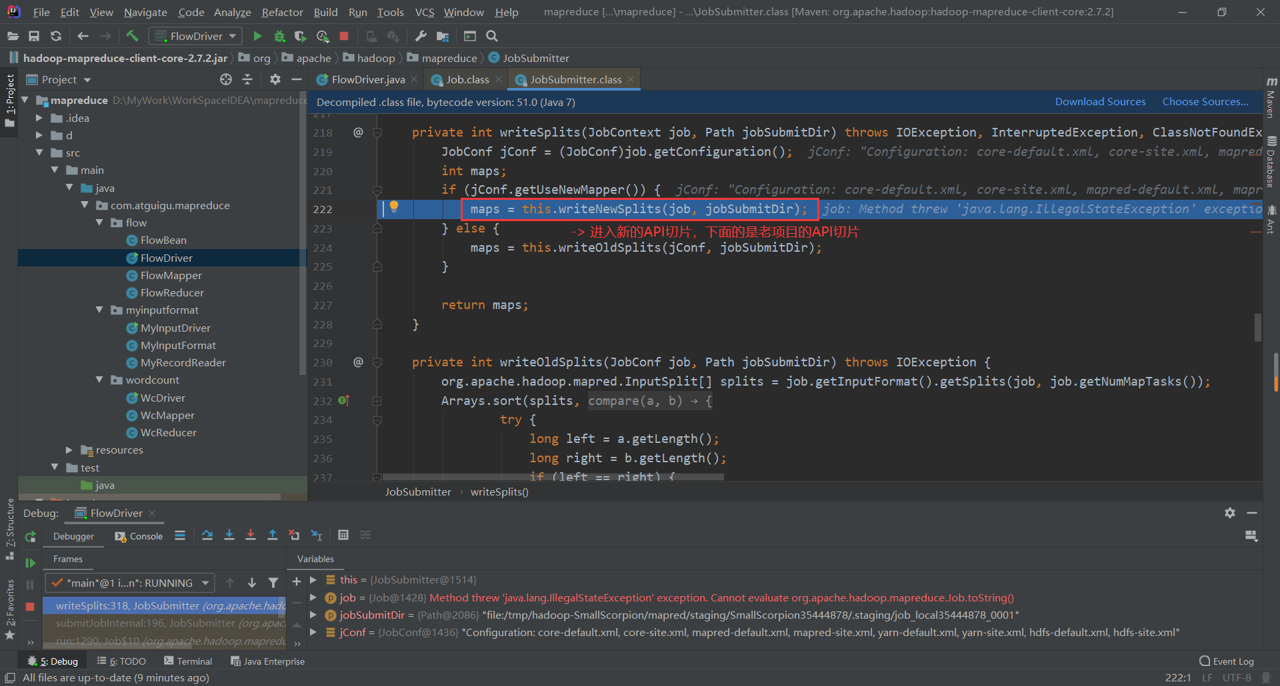This screenshot has height=686, width=1280.
Task: Open the Terminal tool window tab
Action: tap(188, 661)
